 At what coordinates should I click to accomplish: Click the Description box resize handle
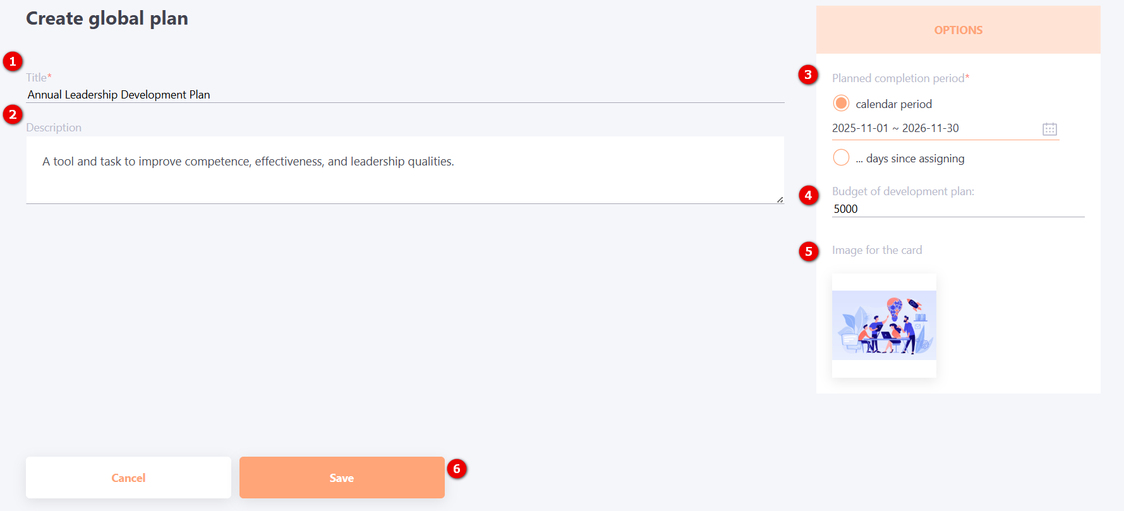780,200
